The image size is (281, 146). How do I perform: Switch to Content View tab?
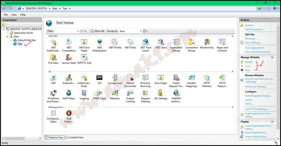(x=74, y=137)
